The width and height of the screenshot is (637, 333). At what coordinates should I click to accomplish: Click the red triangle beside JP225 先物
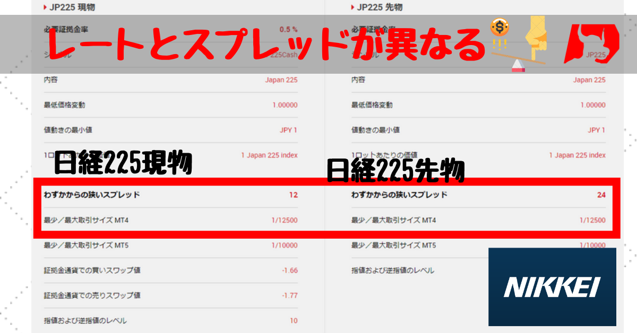(354, 7)
